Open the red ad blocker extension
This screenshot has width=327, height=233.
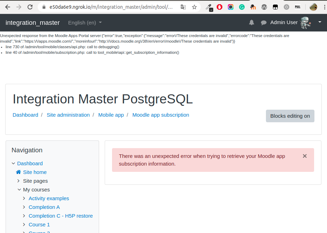(x=220, y=7)
